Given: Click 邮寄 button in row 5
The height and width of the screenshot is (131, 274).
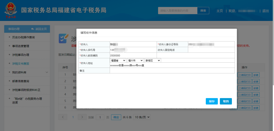Looking at the screenshot, I should [256, 101].
